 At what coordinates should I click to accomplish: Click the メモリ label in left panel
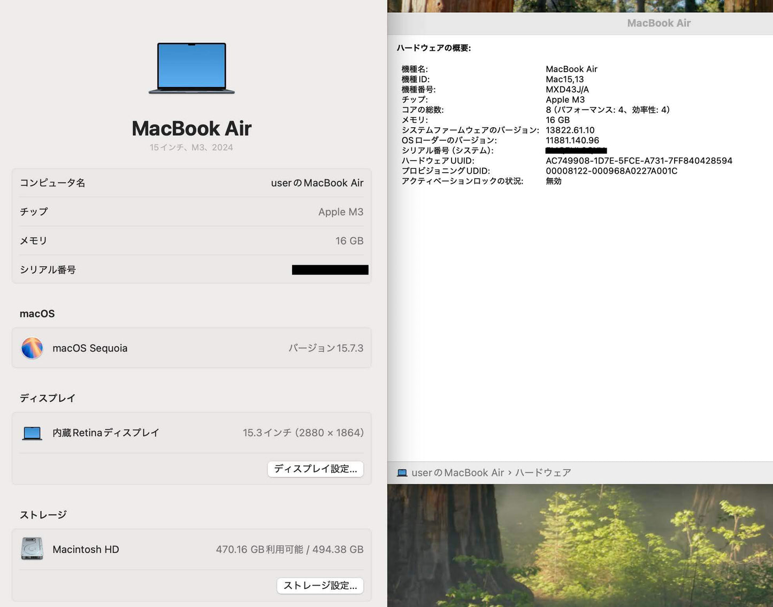[x=34, y=241]
